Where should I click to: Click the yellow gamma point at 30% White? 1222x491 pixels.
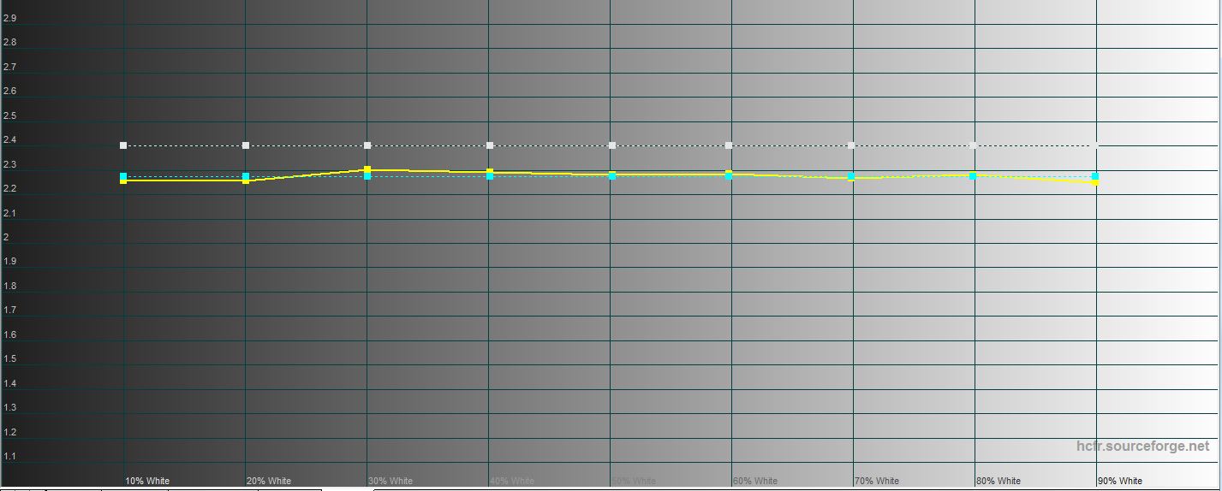[x=367, y=169]
